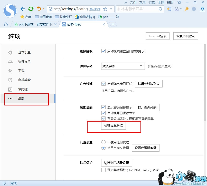Select 下载 in the sidebar
This screenshot has width=207, height=186.
point(28,71)
